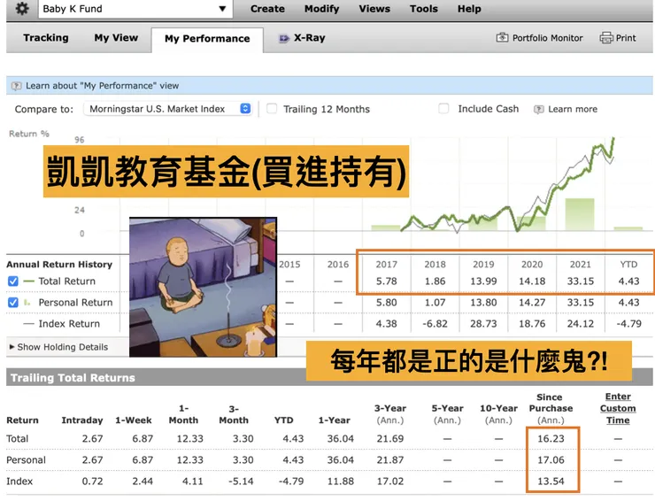Open the Learn more link
Image resolution: width=655 pixels, height=501 pixels.
[573, 109]
